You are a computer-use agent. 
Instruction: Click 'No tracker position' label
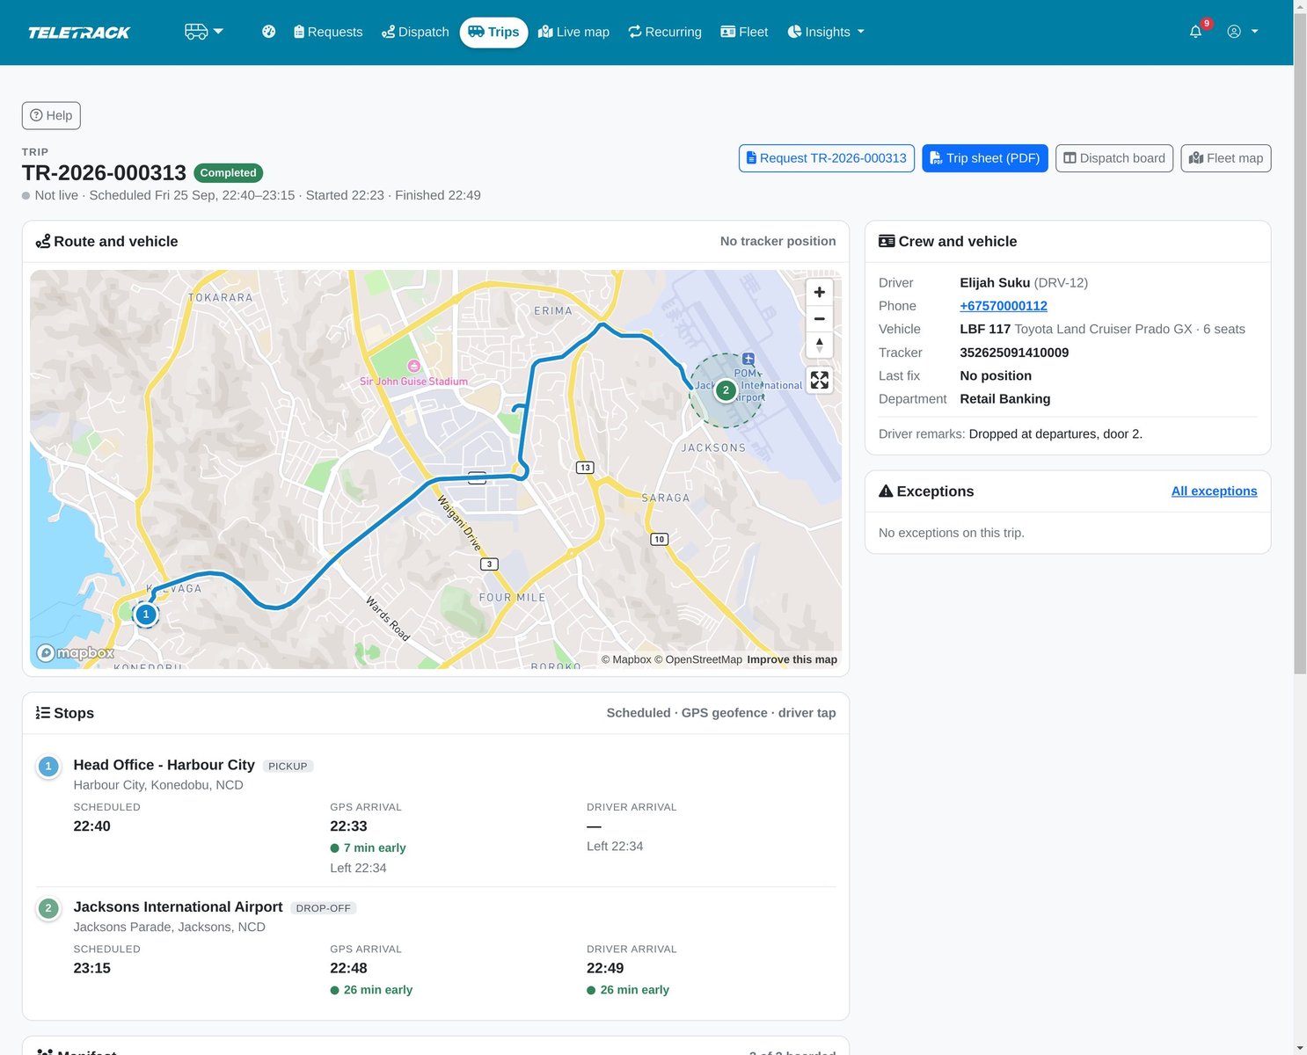coord(778,241)
